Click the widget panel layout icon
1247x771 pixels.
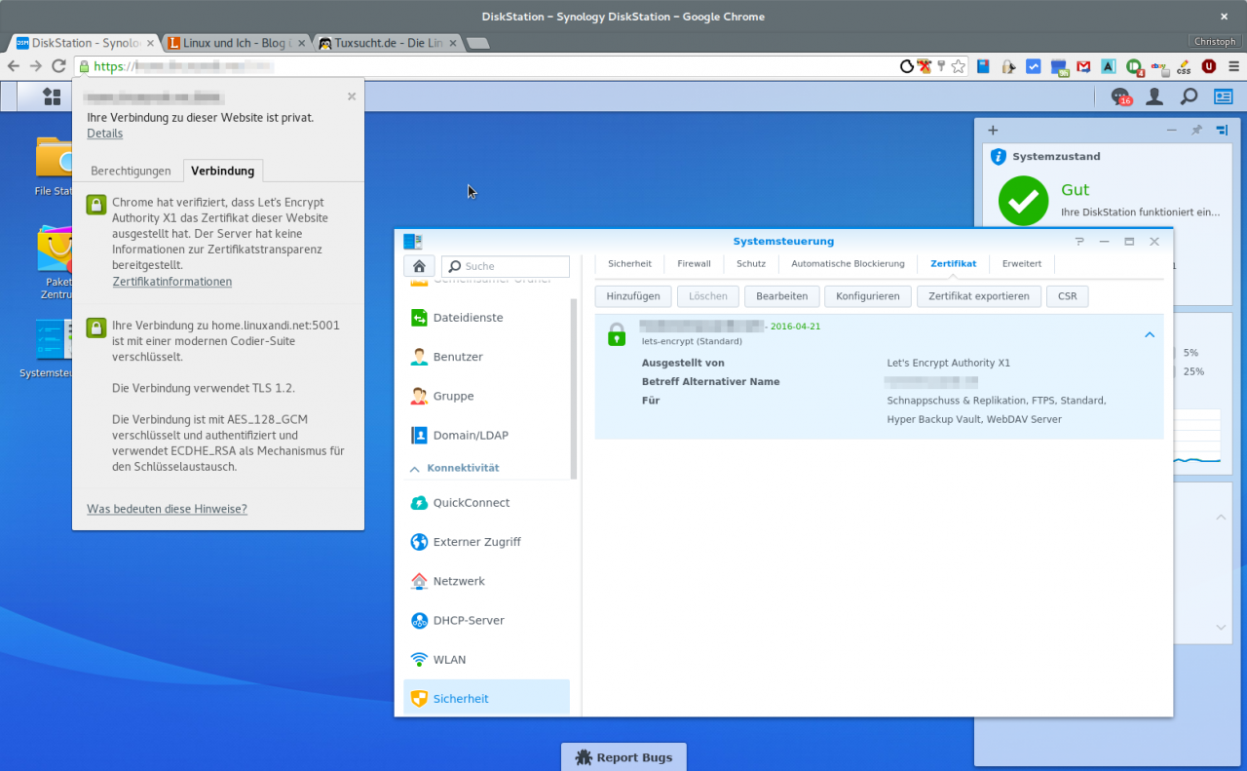click(1221, 130)
